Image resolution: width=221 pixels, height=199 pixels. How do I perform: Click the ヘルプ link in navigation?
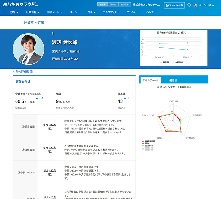(150, 12)
